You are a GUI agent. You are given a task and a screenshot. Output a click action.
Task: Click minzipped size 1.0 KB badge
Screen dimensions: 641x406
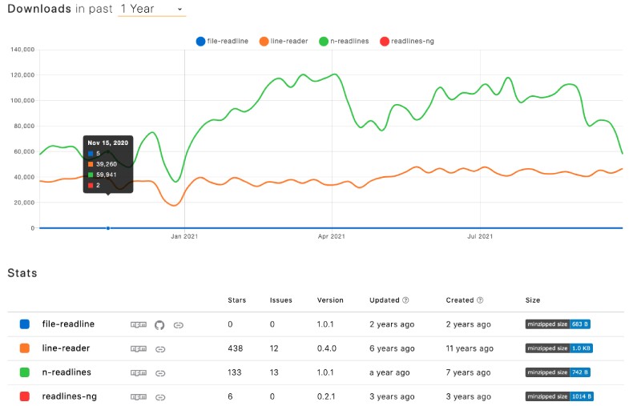coord(558,348)
